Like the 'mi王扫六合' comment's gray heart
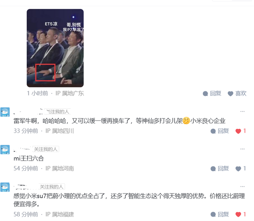Screen dimensions: 254x221 pos(238,169)
